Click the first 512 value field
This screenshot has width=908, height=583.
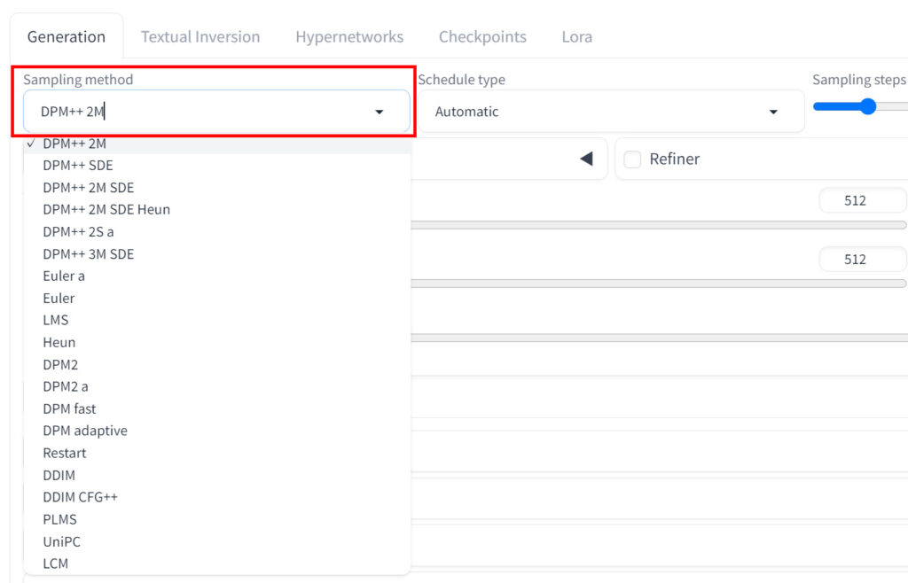(x=855, y=200)
